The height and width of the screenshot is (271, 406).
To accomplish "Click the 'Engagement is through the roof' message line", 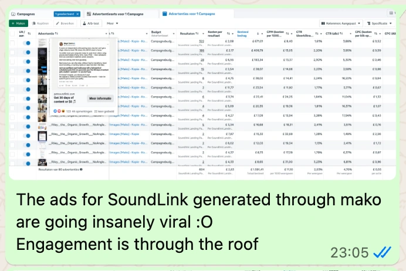I will pyautogui.click(x=137, y=244).
